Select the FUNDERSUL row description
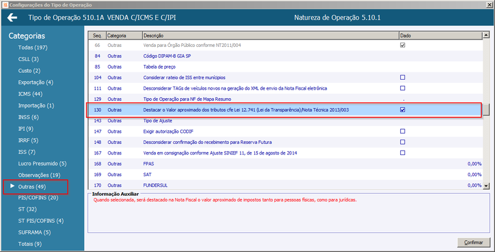495x252 pixels. coord(155,185)
